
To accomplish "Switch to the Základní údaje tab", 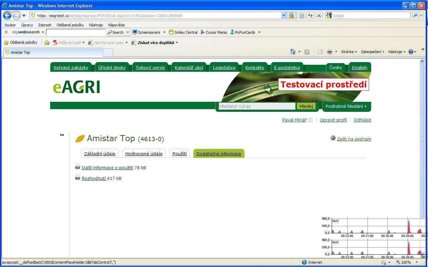I will click(100, 154).
